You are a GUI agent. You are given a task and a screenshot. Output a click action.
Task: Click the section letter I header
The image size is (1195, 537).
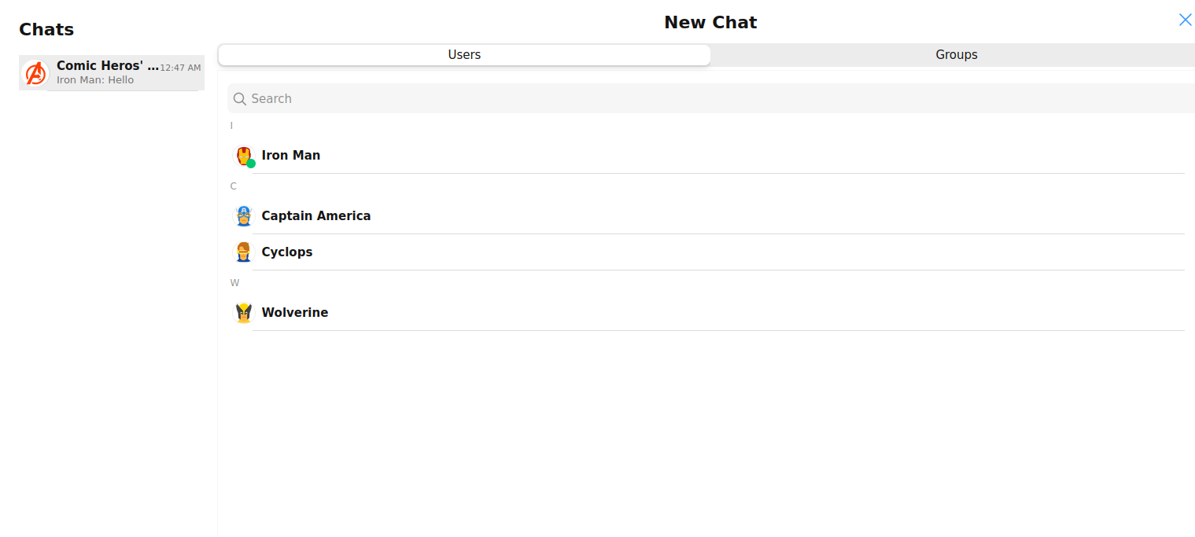pyautogui.click(x=231, y=126)
